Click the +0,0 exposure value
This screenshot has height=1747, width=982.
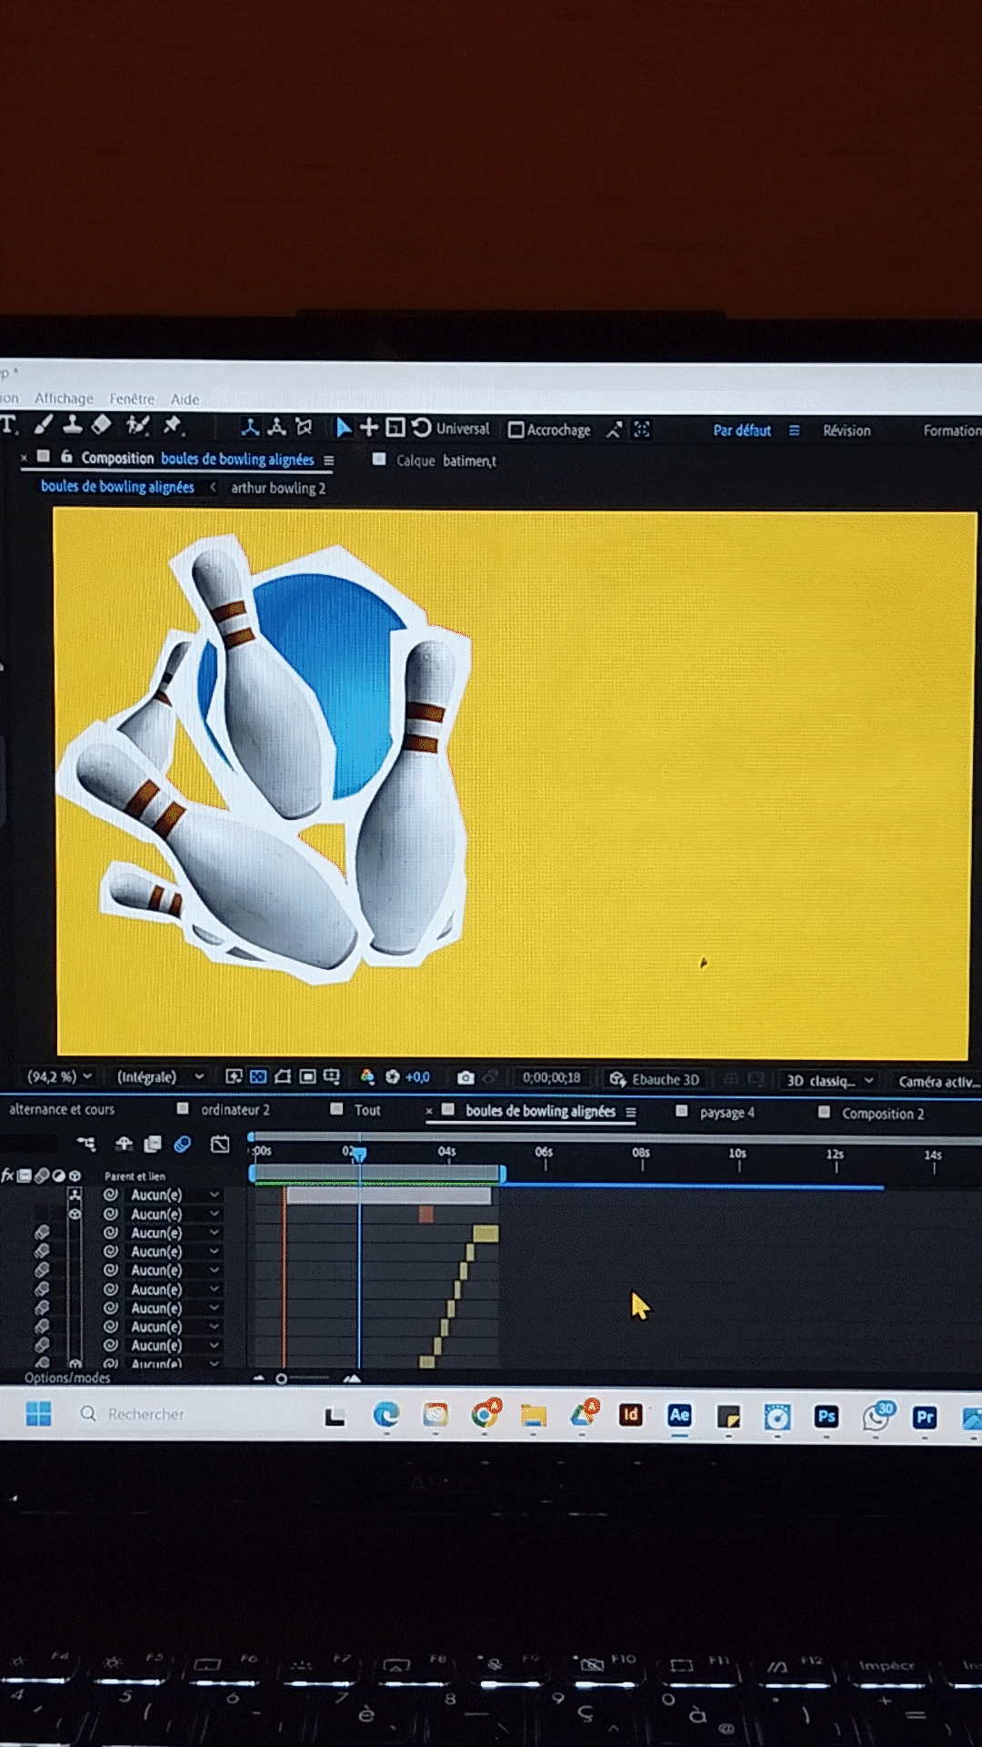click(417, 1076)
